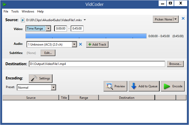Click the Range column header

tap(84, 98)
